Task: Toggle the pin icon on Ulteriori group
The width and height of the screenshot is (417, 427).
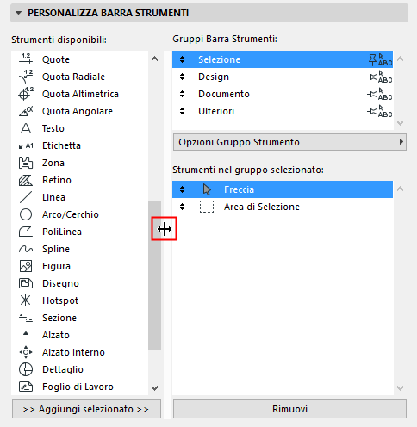Action: 372,111
